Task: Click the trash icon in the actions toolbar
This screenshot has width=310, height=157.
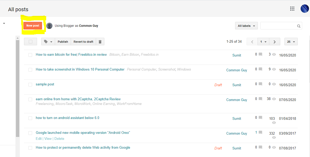Action: tap(100, 41)
